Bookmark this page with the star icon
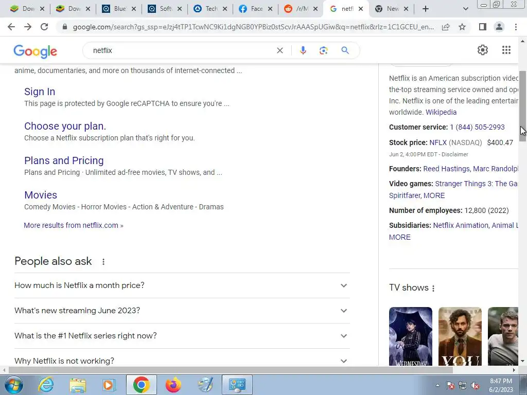 point(462,27)
